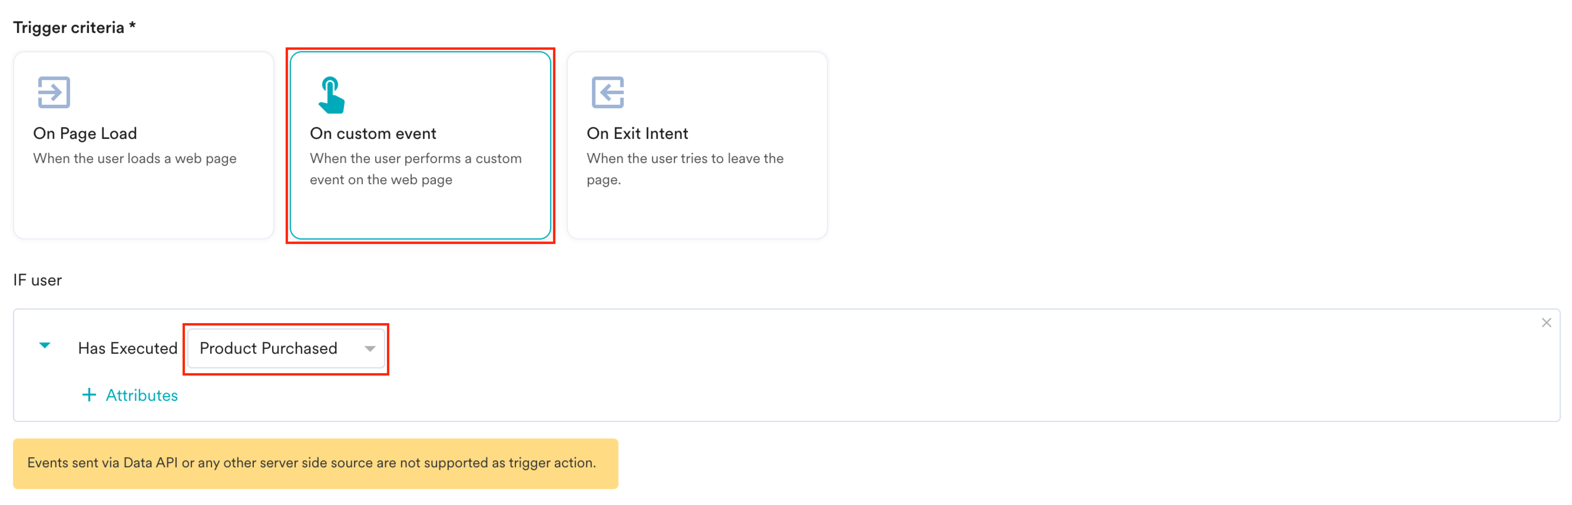Click the IF user heading
The width and height of the screenshot is (1572, 505).
click(x=37, y=280)
